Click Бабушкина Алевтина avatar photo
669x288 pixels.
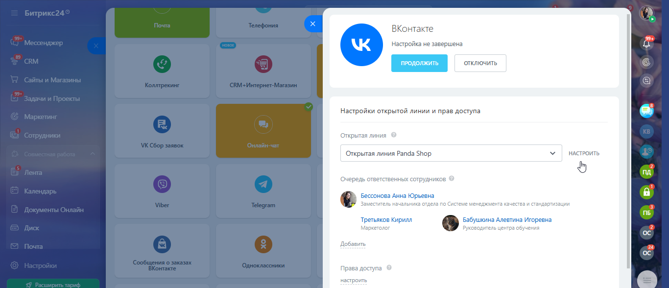point(451,223)
